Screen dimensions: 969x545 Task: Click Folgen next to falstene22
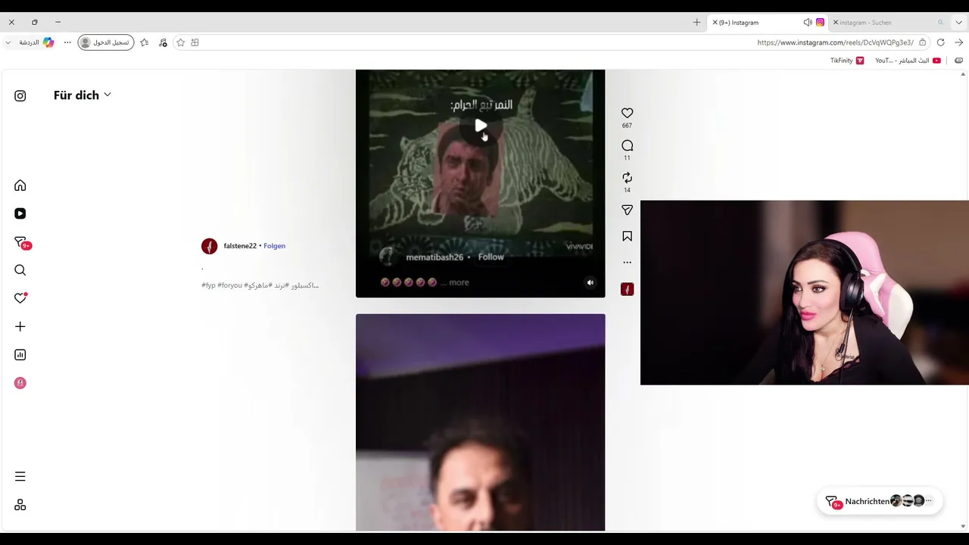click(x=274, y=246)
